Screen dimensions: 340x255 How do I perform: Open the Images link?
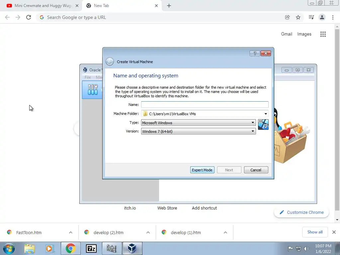coord(304,34)
